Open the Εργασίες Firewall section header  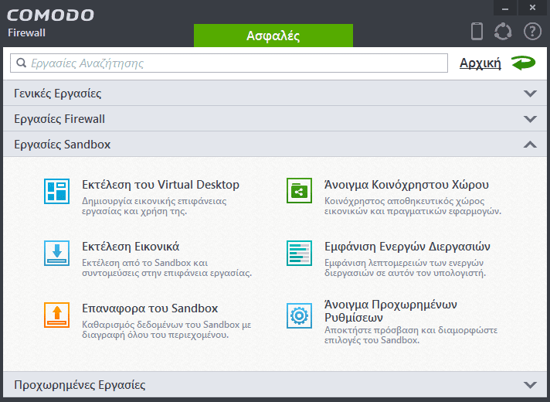tap(275, 119)
